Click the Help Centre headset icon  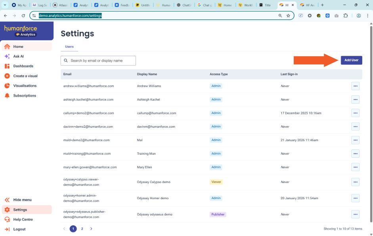[x=7, y=219]
